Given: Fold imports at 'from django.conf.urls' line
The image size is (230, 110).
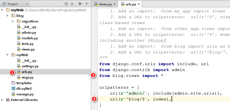Looking at the screenshot, I should 98,64.
